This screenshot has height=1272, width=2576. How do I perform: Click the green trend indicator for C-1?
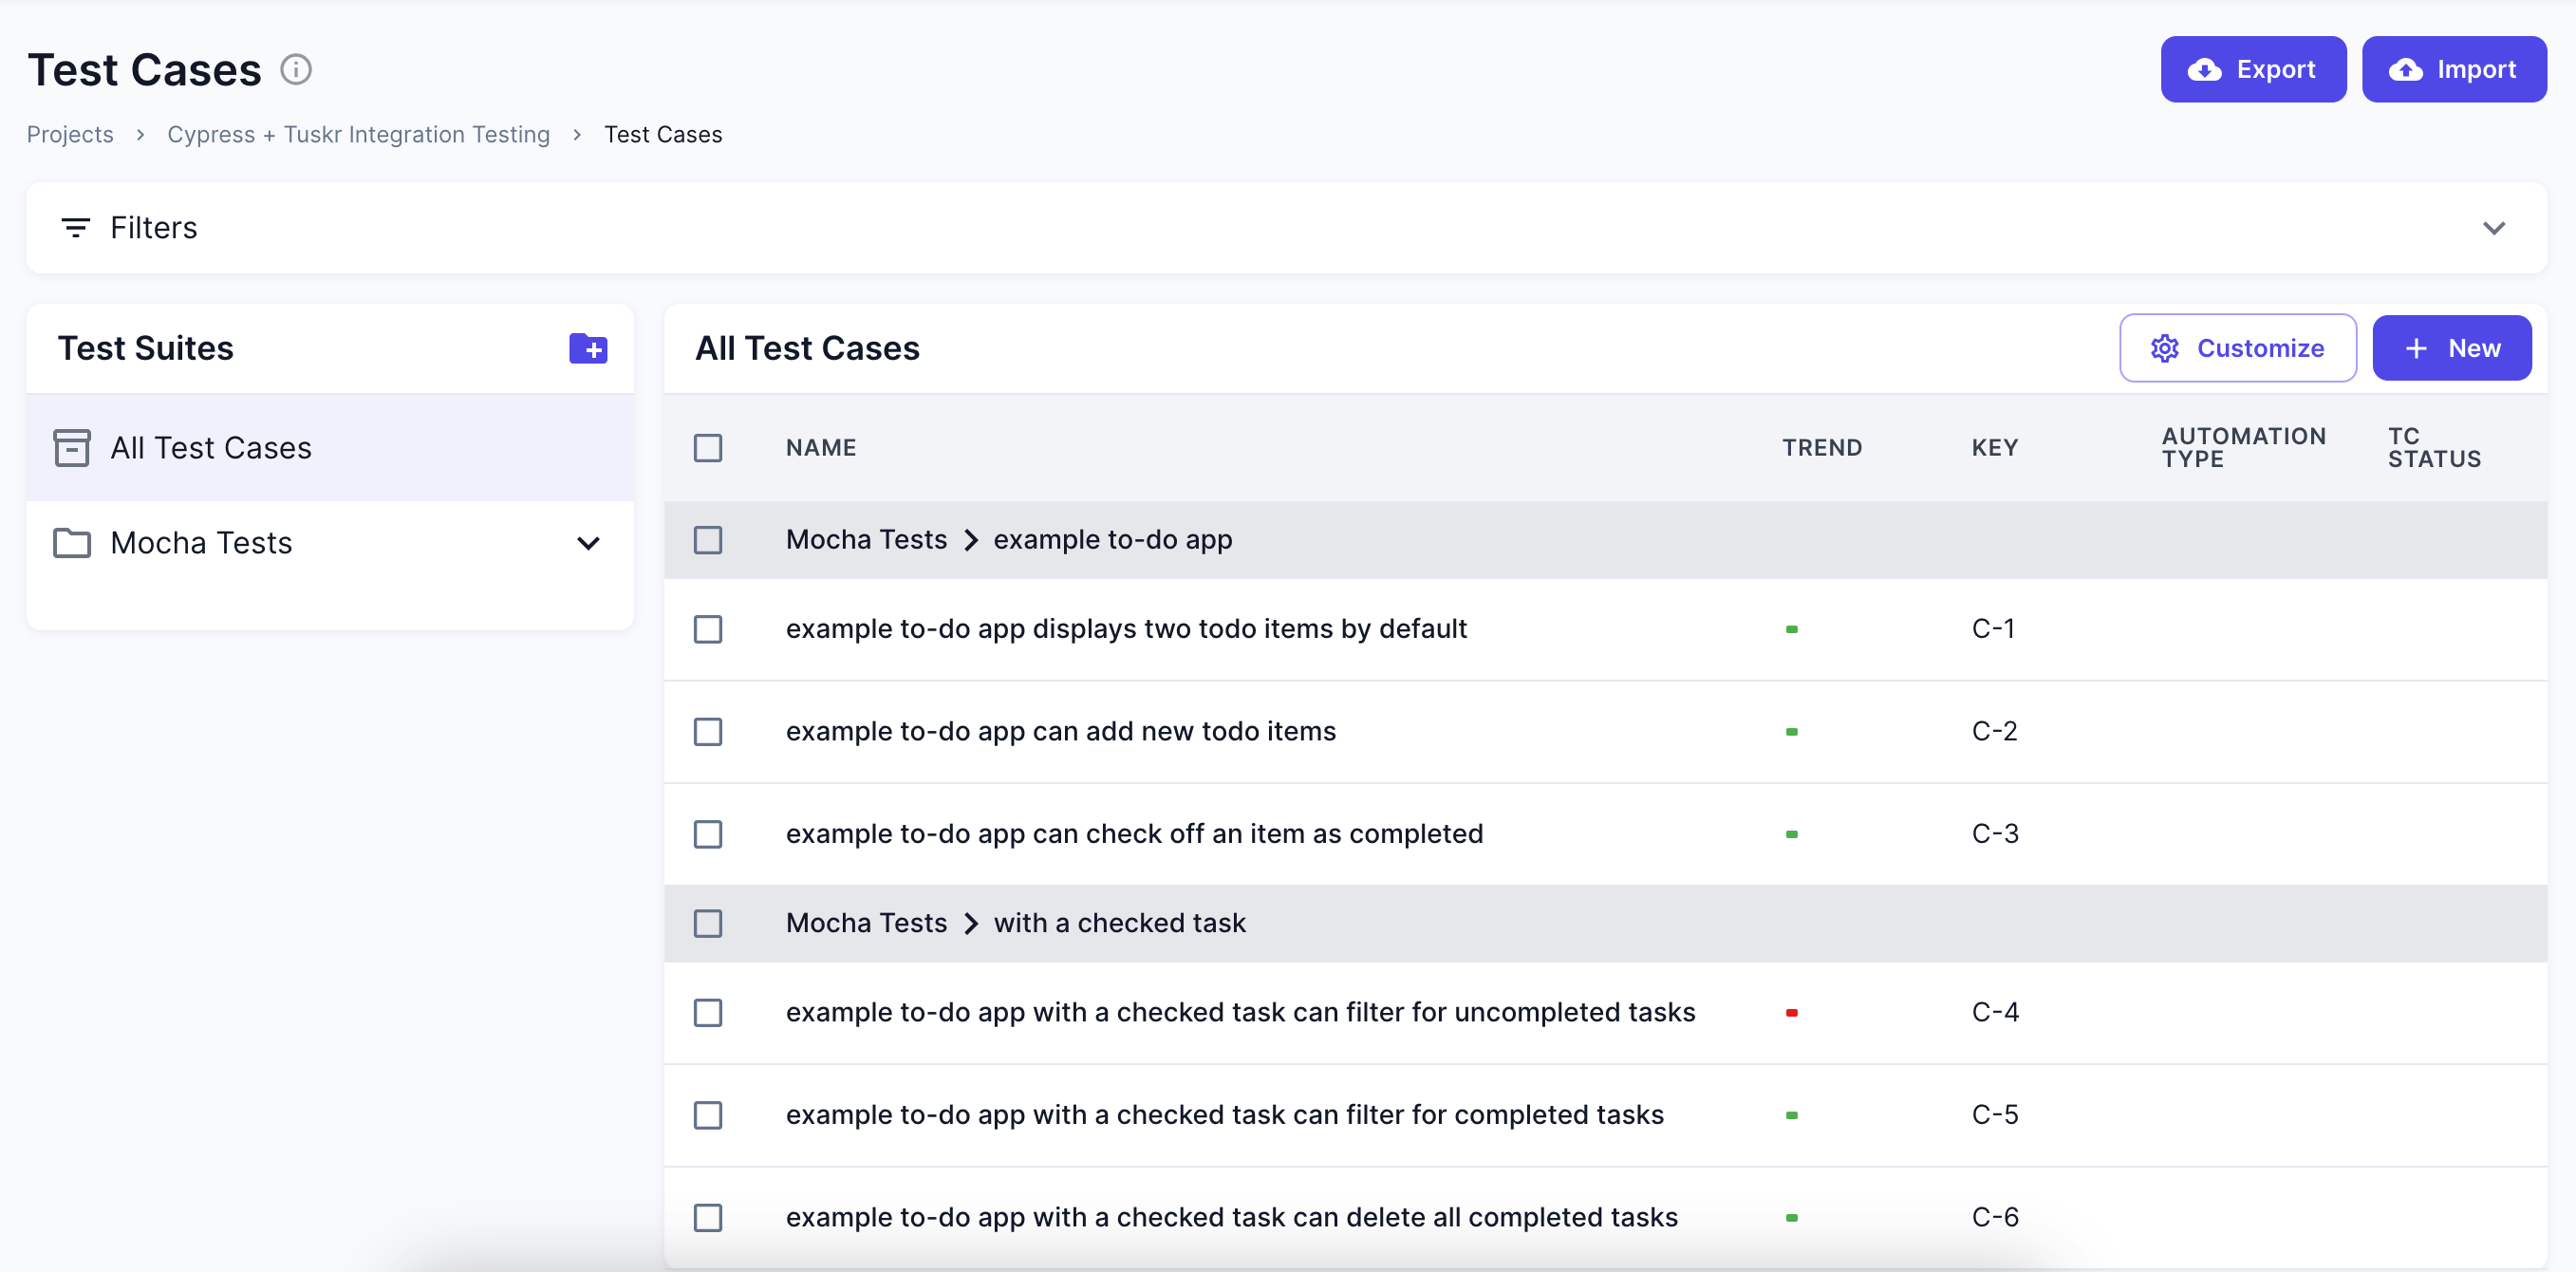(1791, 629)
